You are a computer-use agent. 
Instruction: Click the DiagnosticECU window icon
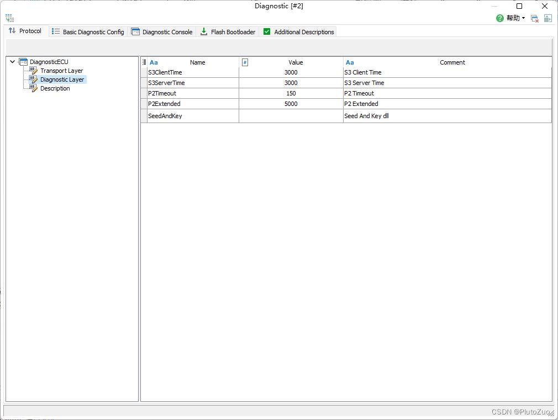(23, 62)
